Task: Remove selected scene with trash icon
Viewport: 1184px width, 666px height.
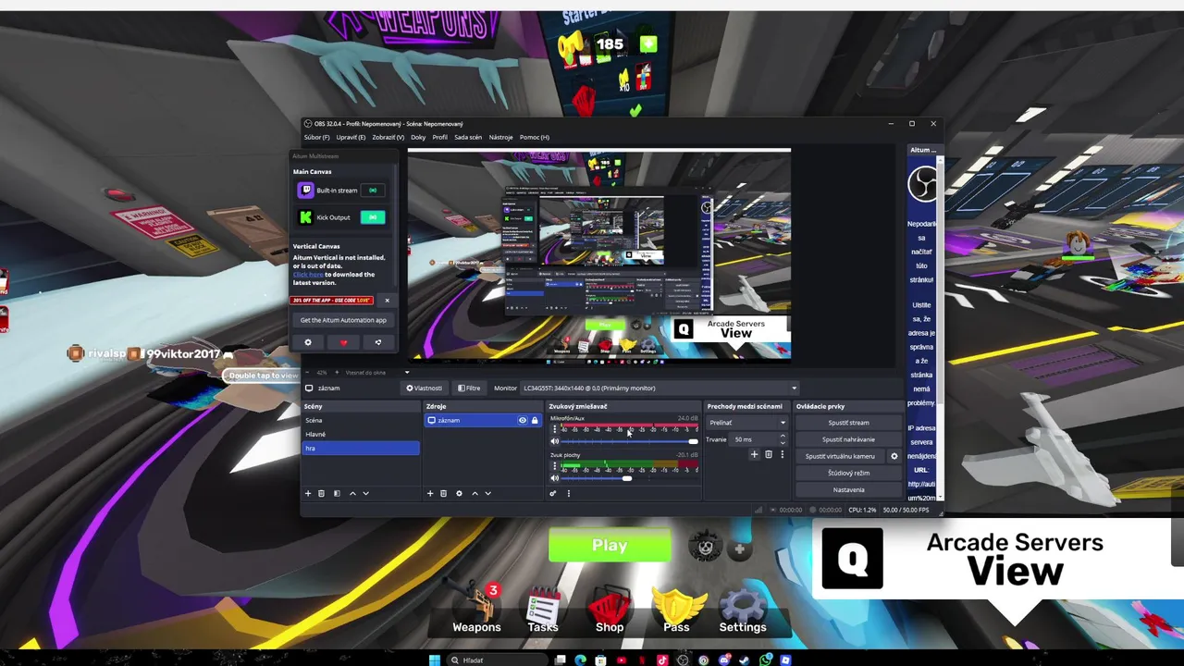Action: click(x=321, y=493)
